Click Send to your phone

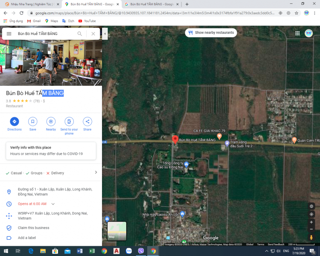(69, 126)
